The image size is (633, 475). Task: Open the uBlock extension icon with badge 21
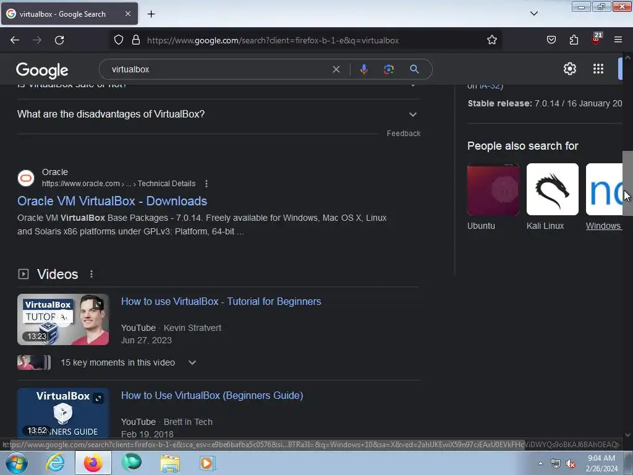click(x=597, y=39)
